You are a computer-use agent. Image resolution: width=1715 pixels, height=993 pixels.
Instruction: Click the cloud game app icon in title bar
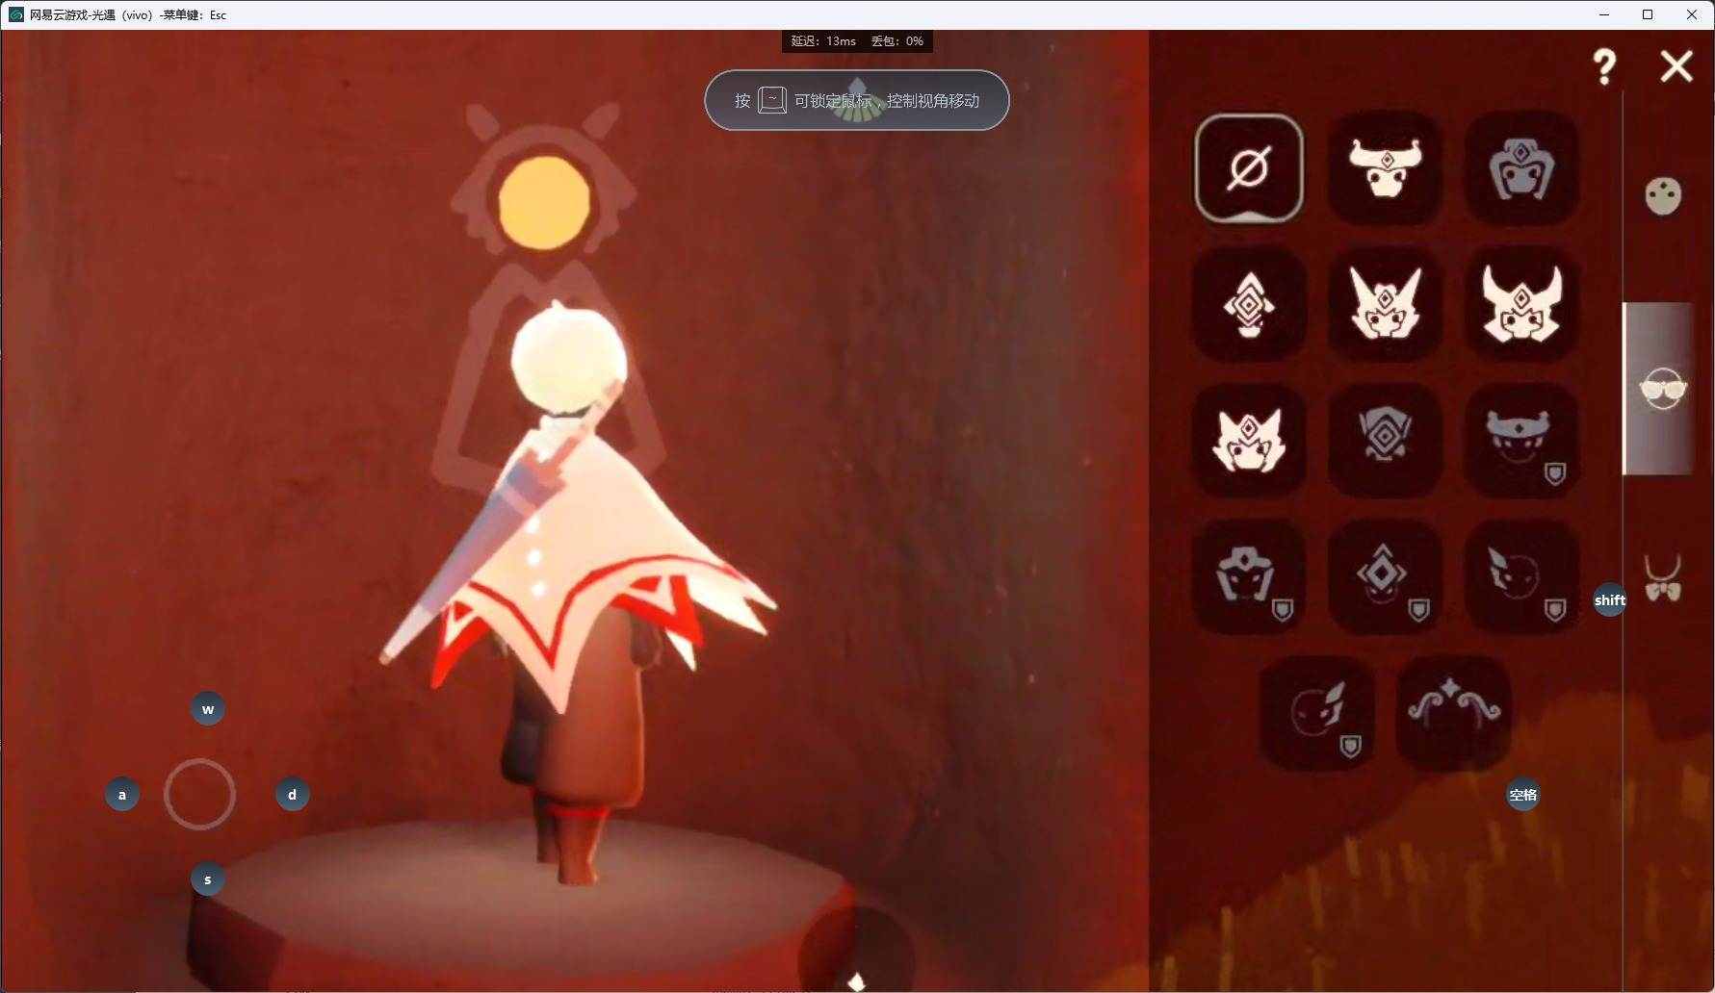pos(15,14)
